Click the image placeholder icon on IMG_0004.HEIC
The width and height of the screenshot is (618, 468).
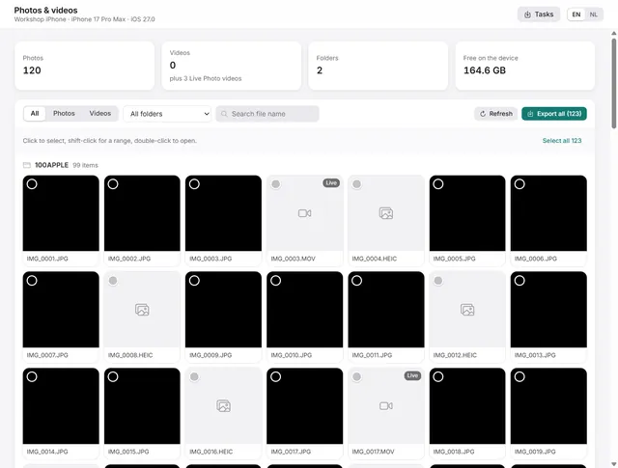[x=386, y=213]
